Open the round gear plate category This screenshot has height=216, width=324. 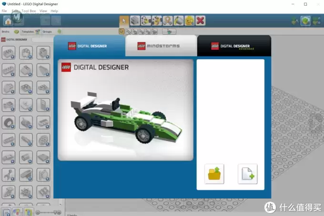coord(43,140)
